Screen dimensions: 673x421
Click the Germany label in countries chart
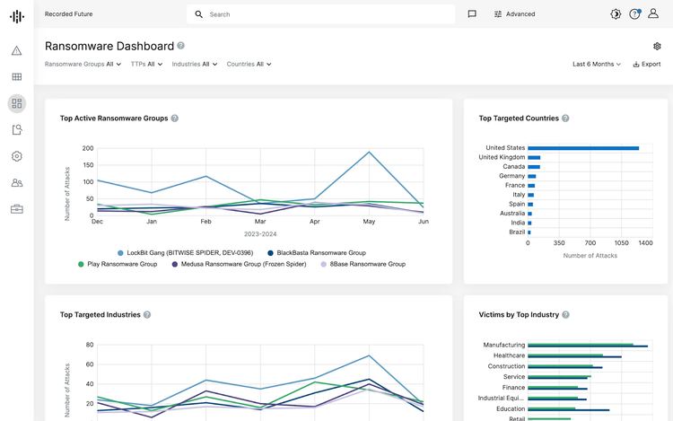[511, 176]
